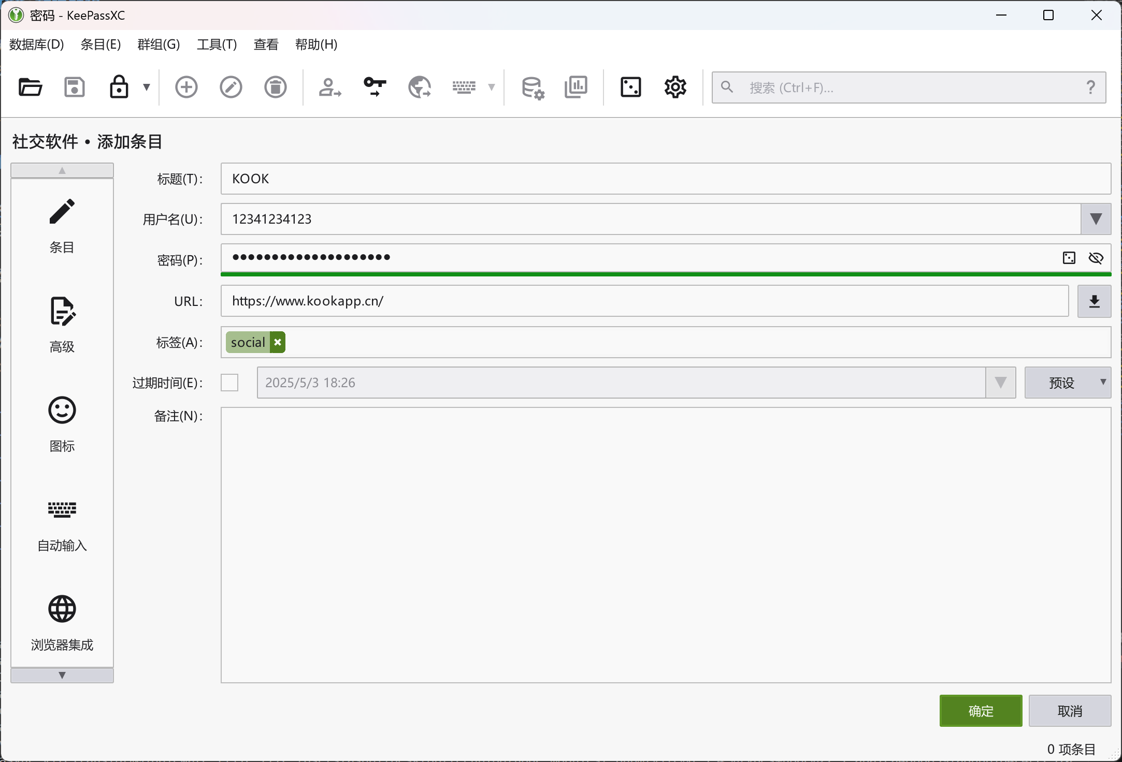Open the 条目(E) menu
Image resolution: width=1122 pixels, height=762 pixels.
[101, 45]
